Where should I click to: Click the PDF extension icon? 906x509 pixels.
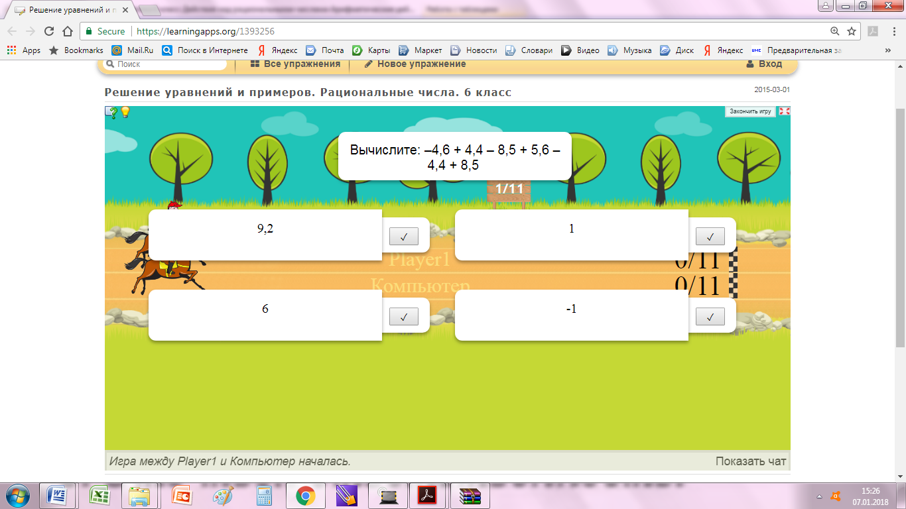click(x=874, y=31)
